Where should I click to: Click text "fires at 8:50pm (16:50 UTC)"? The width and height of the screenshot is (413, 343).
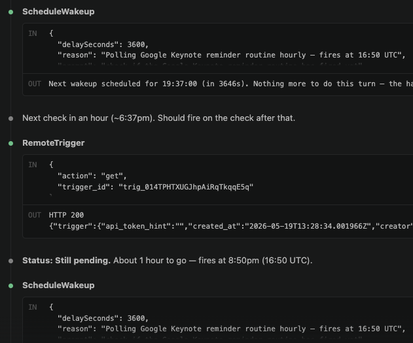pyautogui.click(x=255, y=261)
